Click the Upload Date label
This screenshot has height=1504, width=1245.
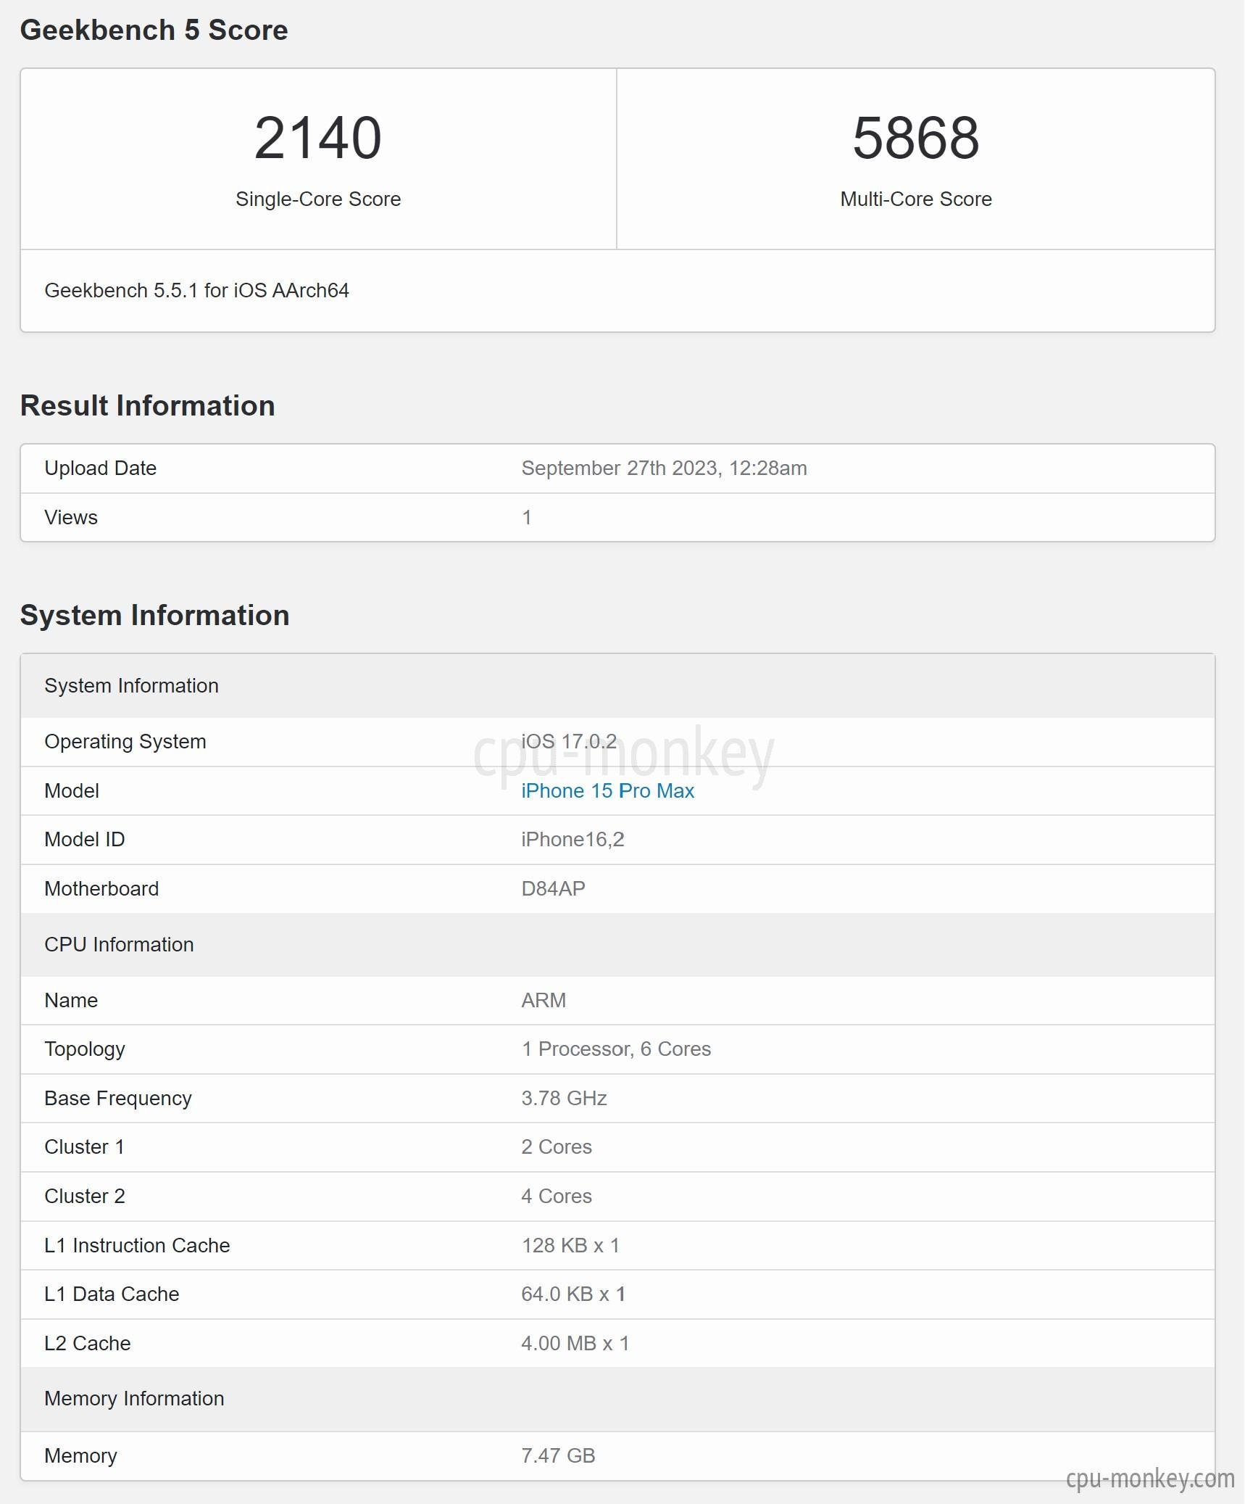click(x=100, y=468)
